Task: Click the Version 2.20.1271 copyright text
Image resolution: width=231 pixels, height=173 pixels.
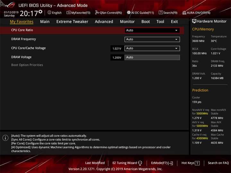Action: pyautogui.click(x=116, y=169)
